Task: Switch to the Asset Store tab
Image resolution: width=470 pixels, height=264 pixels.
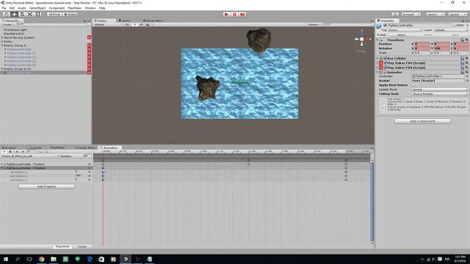Action: [153, 21]
